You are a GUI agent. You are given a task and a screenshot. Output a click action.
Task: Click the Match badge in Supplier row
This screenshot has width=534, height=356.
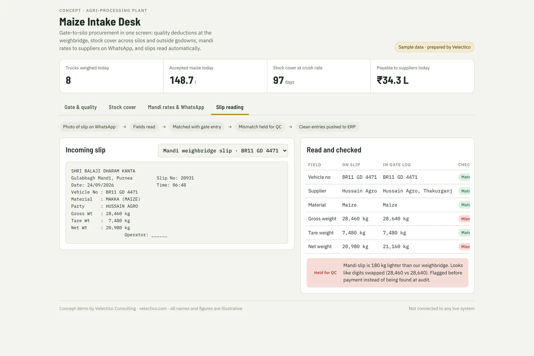(464, 191)
